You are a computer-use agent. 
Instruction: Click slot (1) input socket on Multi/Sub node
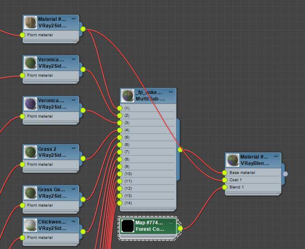120,108
